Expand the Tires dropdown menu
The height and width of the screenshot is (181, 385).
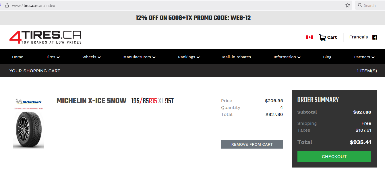[53, 57]
